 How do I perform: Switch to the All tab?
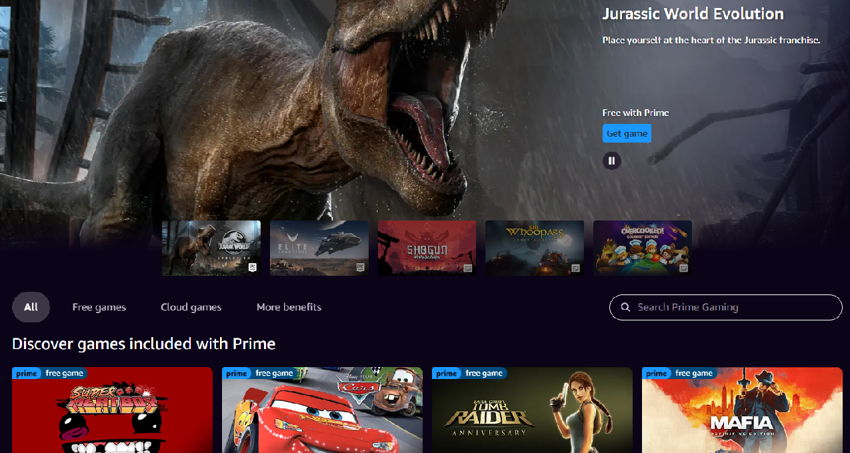(31, 307)
